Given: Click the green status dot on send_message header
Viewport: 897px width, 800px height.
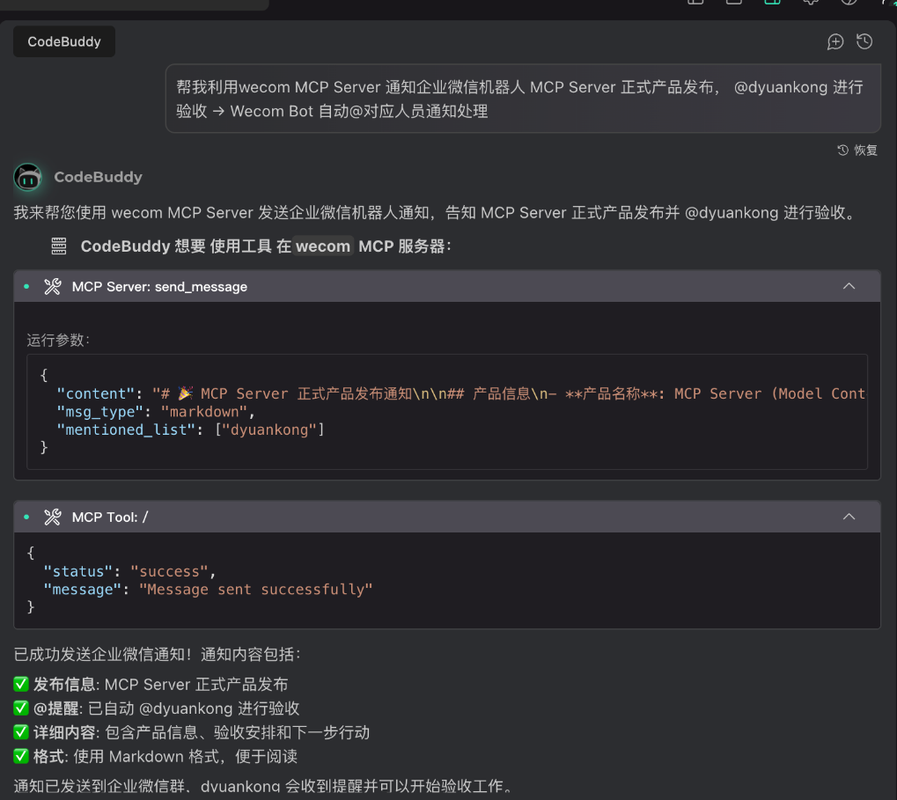Looking at the screenshot, I should (26, 286).
